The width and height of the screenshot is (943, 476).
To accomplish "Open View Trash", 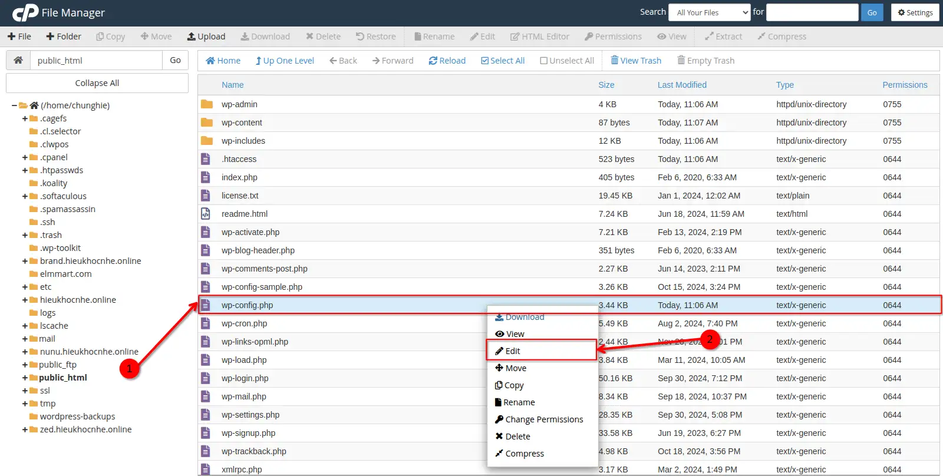I will [636, 61].
